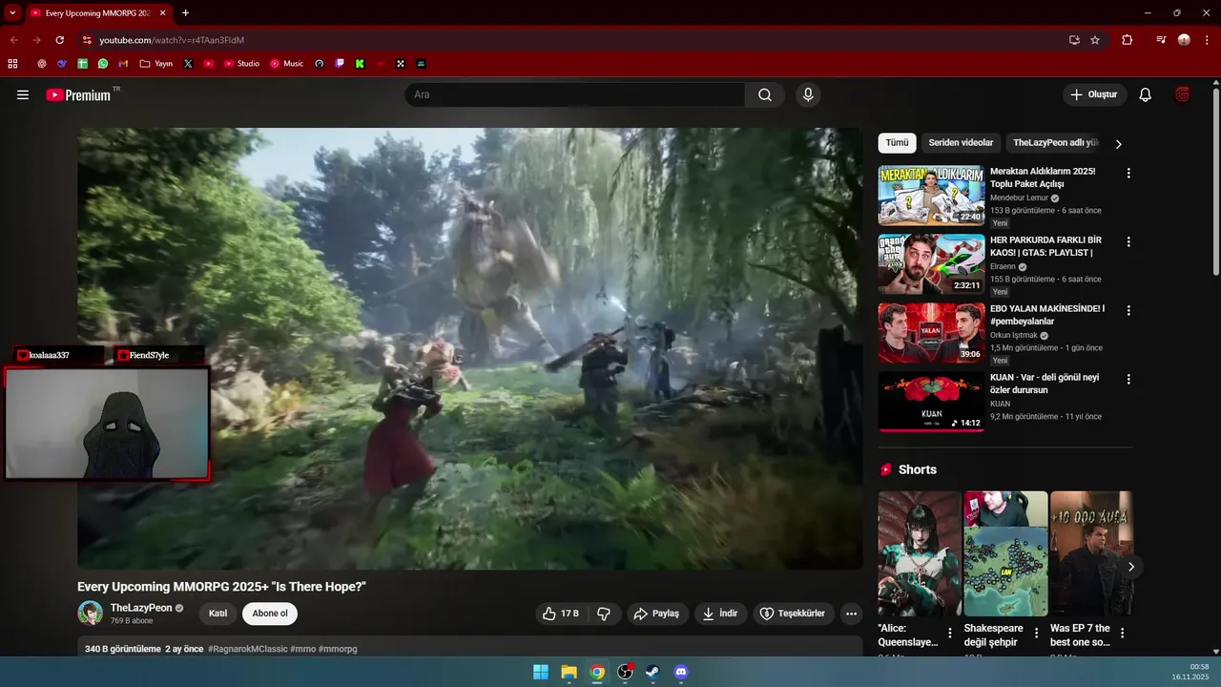Image resolution: width=1221 pixels, height=687 pixels.
Task: Open more actions ellipsis under video
Action: (x=852, y=614)
